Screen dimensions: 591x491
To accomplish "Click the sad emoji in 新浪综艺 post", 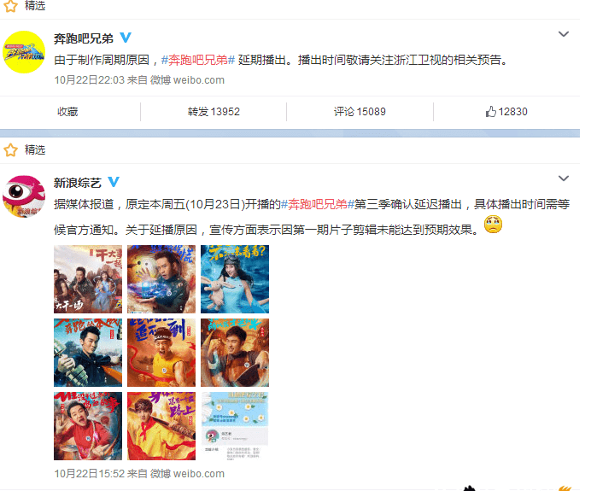I will (493, 225).
